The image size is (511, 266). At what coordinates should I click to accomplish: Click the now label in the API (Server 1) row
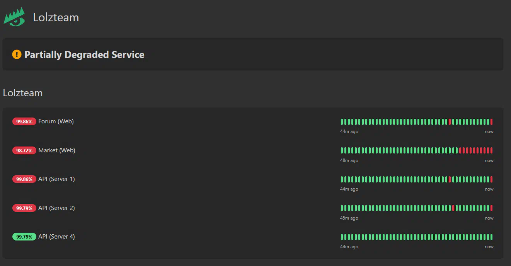pos(489,189)
